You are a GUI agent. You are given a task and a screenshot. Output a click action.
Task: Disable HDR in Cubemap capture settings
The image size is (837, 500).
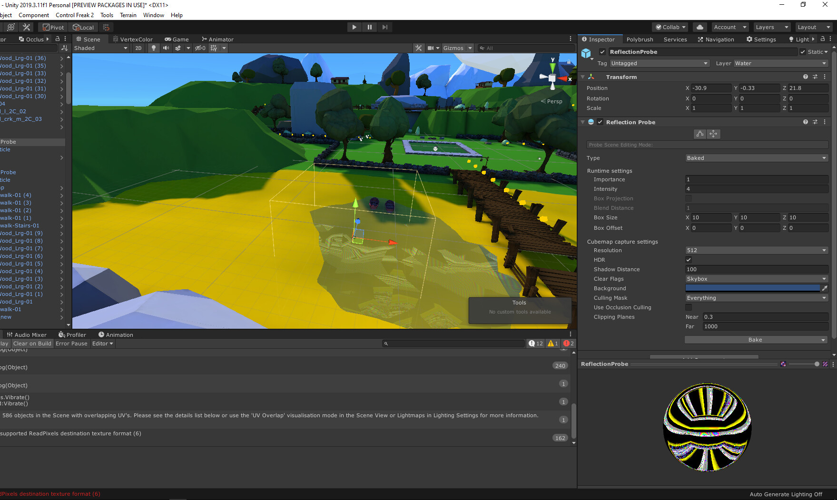coord(689,260)
